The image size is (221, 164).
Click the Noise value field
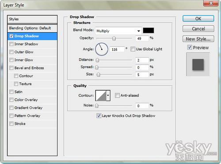click(x=142, y=106)
